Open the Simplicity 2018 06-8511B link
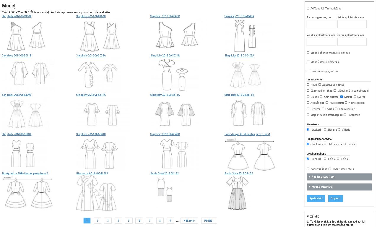The height and width of the screenshot is (227, 377). click(17, 56)
